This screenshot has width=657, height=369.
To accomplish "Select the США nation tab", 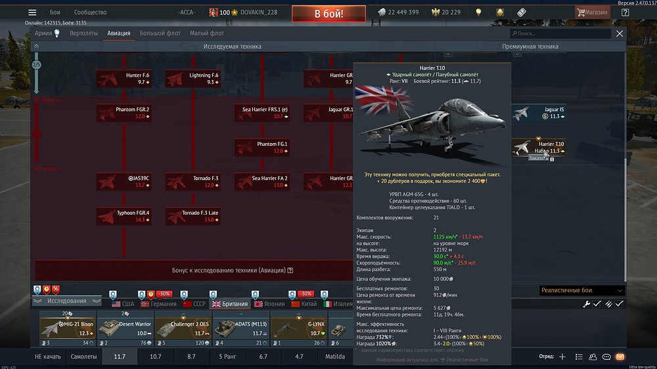I will (124, 304).
